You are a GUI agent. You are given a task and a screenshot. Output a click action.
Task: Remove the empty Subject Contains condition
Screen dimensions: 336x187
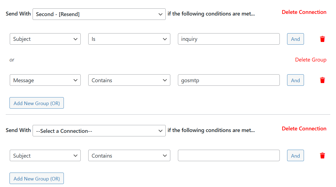(322, 155)
